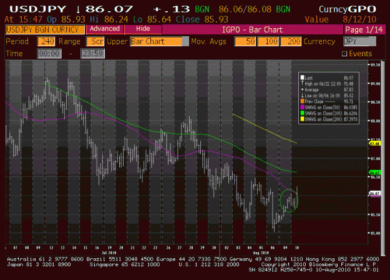Click the Page 1/14 indicator

(364, 29)
